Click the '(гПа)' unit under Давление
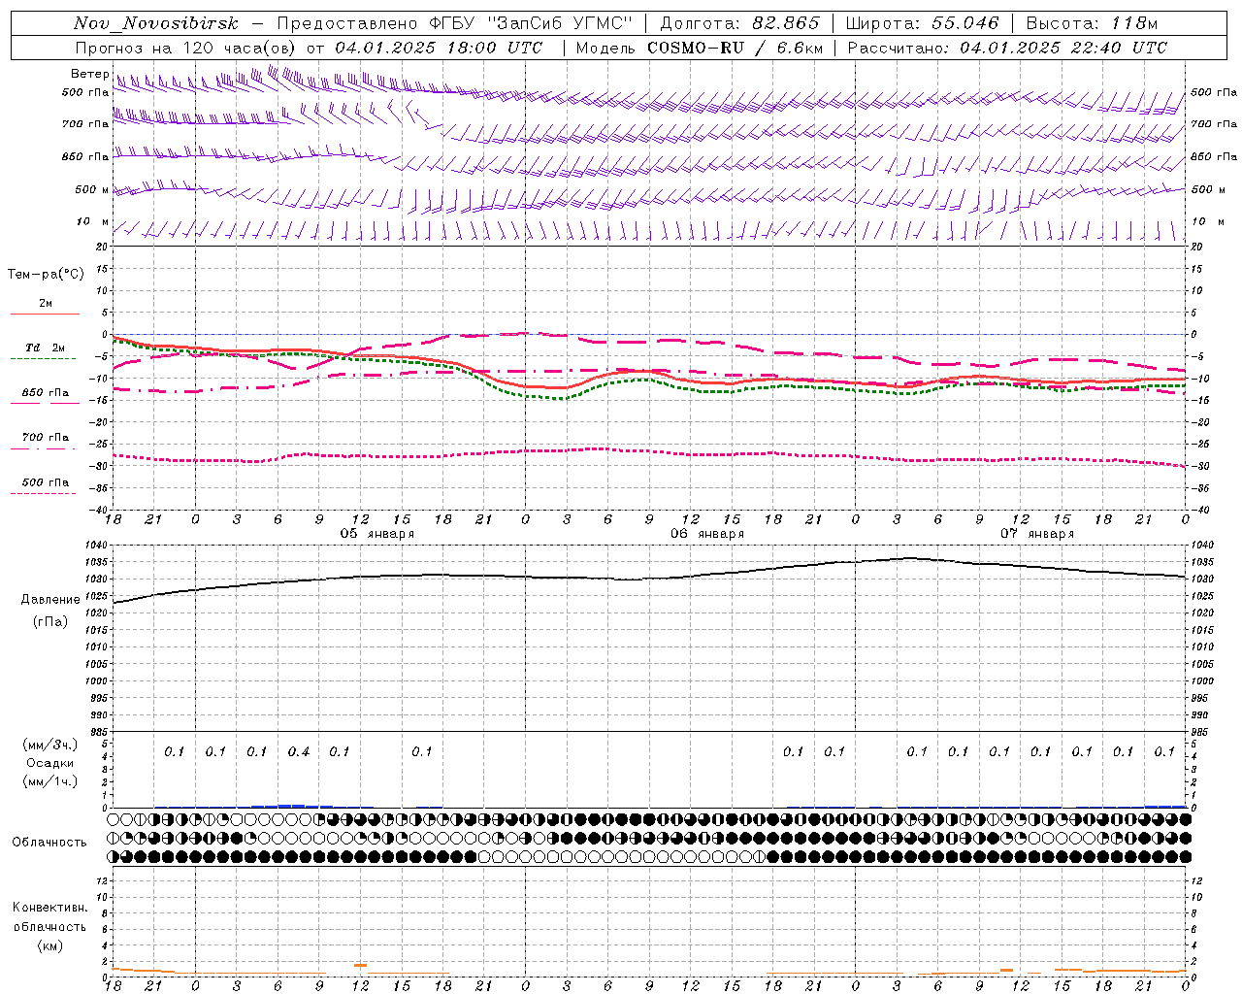This screenshot has height=994, width=1242. tap(50, 621)
